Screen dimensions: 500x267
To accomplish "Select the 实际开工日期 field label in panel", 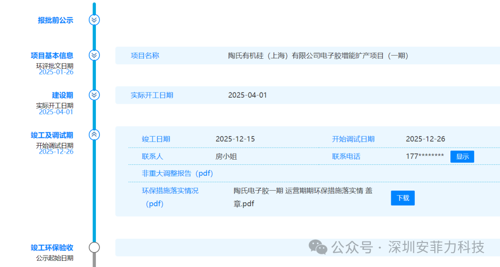I will click(x=152, y=95).
